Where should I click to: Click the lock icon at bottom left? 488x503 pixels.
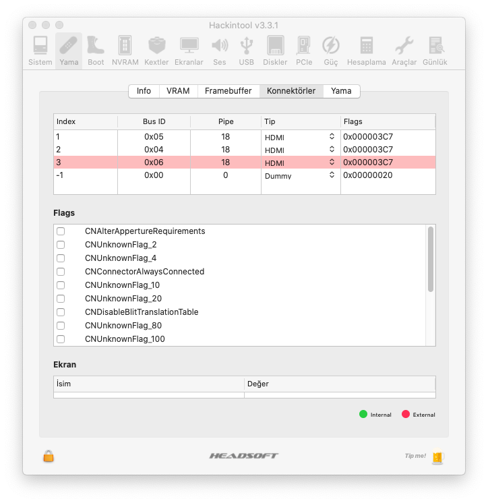[49, 456]
